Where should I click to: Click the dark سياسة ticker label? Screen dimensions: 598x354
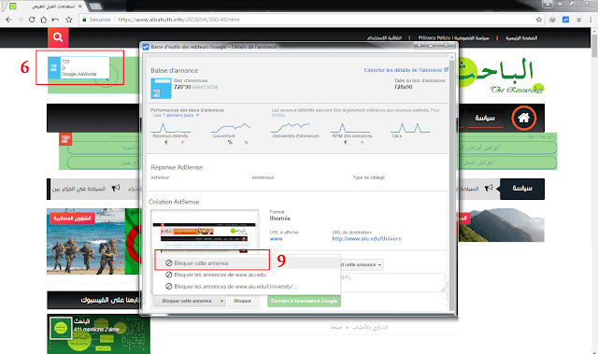coord(522,189)
